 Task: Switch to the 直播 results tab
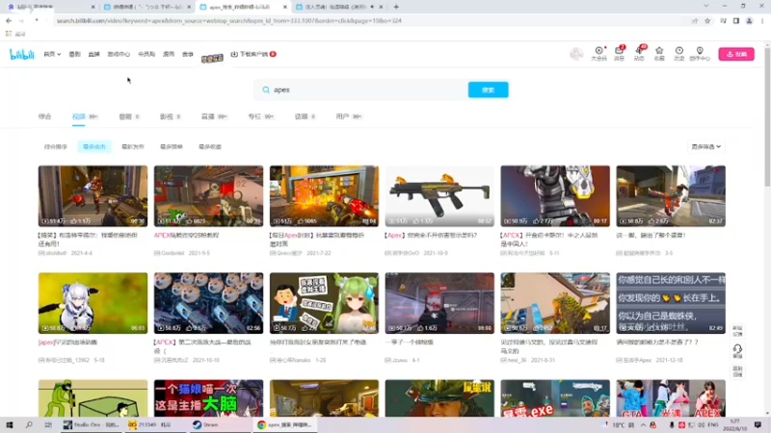pyautogui.click(x=207, y=116)
